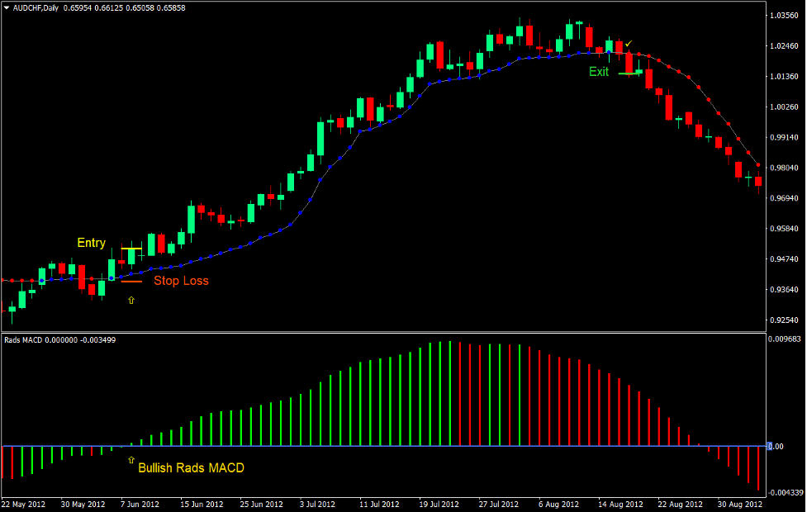
Task: Click the yellow up arrow below Stop Loss
Action: coord(131,300)
